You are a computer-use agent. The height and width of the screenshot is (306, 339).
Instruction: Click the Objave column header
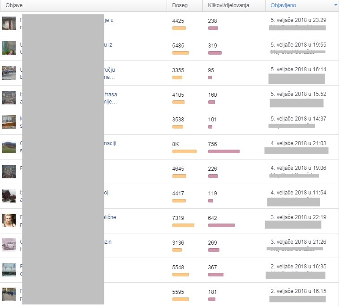(14, 5)
